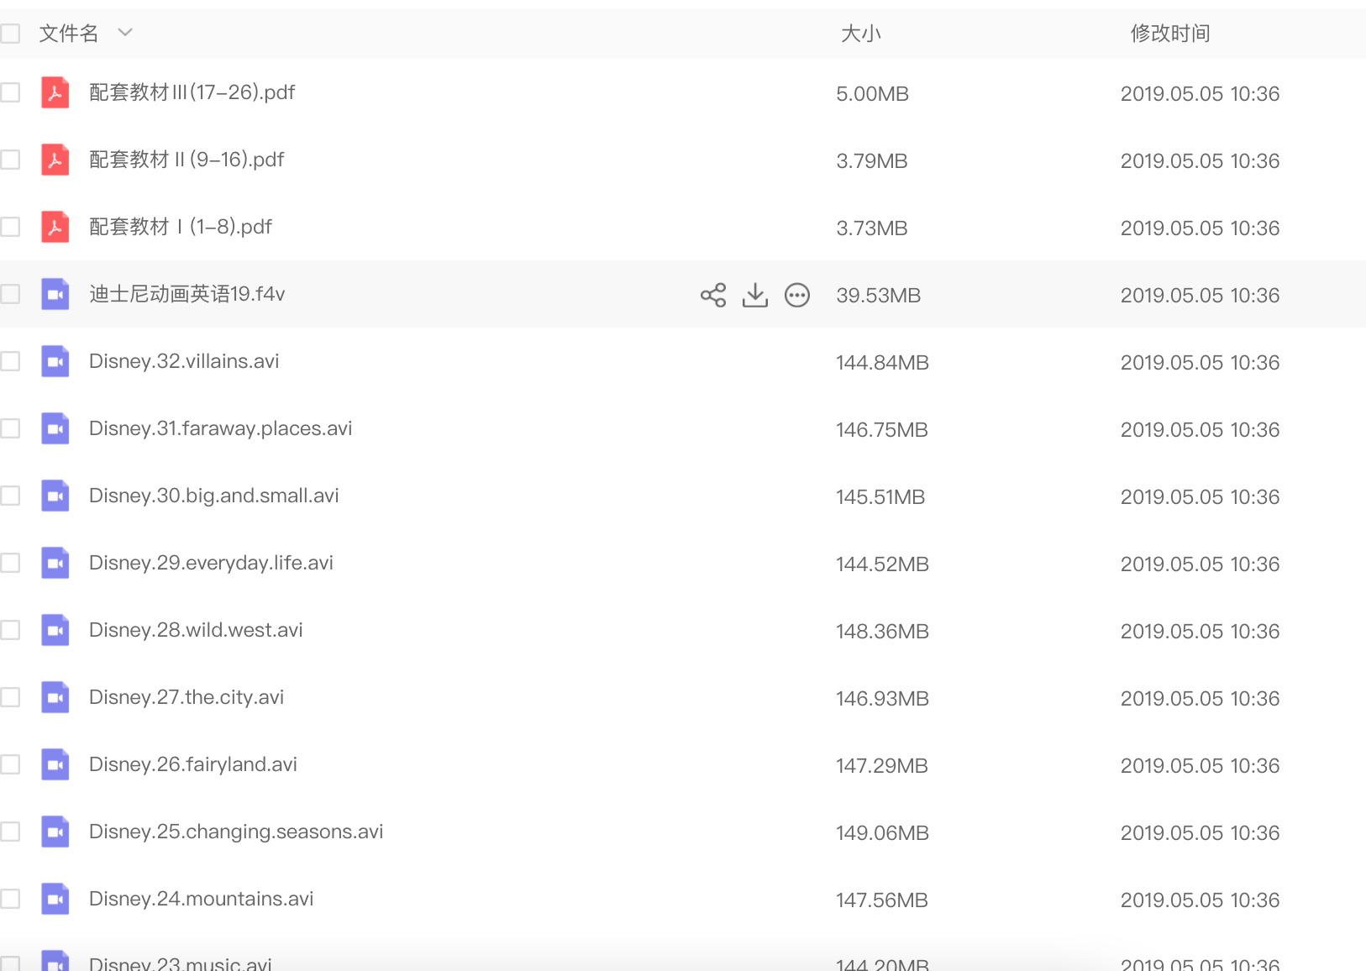Screen dimensions: 1366x971
Task: Tick checkbox for Disney.26.fairyland.avi
Action: pyautogui.click(x=10, y=764)
